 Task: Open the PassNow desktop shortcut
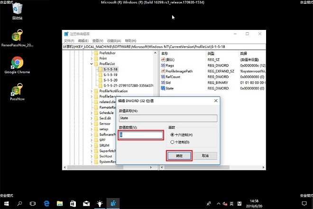pos(17,92)
